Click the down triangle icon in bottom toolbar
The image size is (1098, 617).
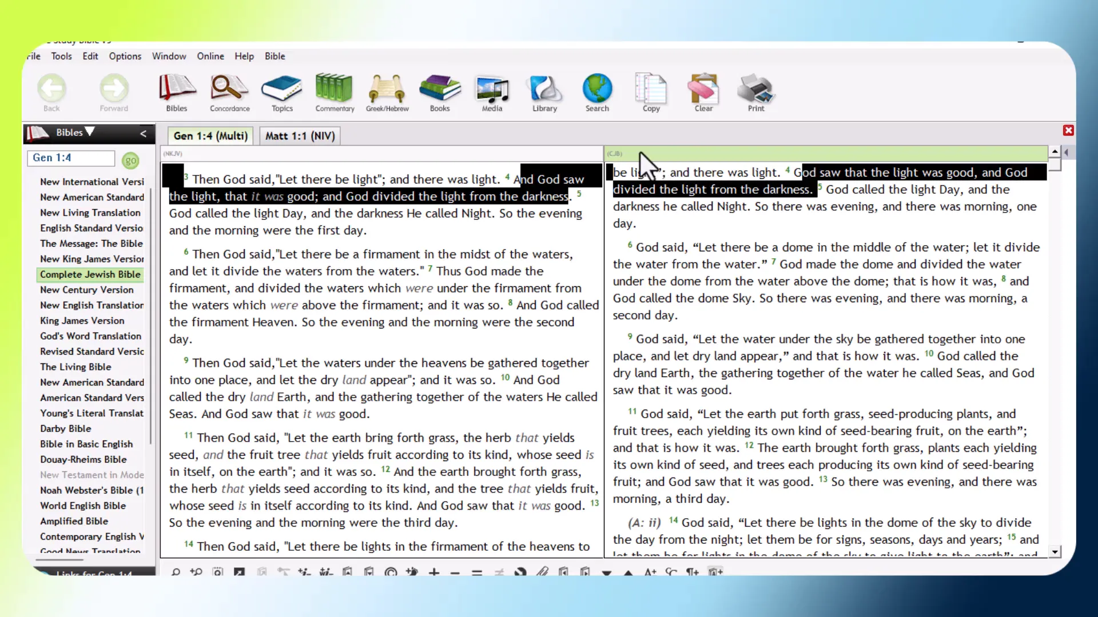607,572
